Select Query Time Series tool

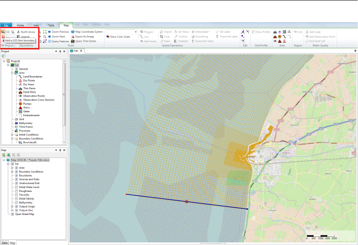[x=85, y=41]
